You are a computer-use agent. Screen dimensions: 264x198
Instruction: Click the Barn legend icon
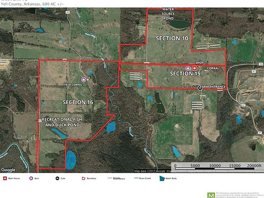point(31,178)
